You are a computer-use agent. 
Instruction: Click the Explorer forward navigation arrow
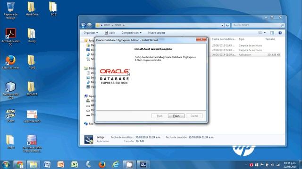[x=89, y=25]
